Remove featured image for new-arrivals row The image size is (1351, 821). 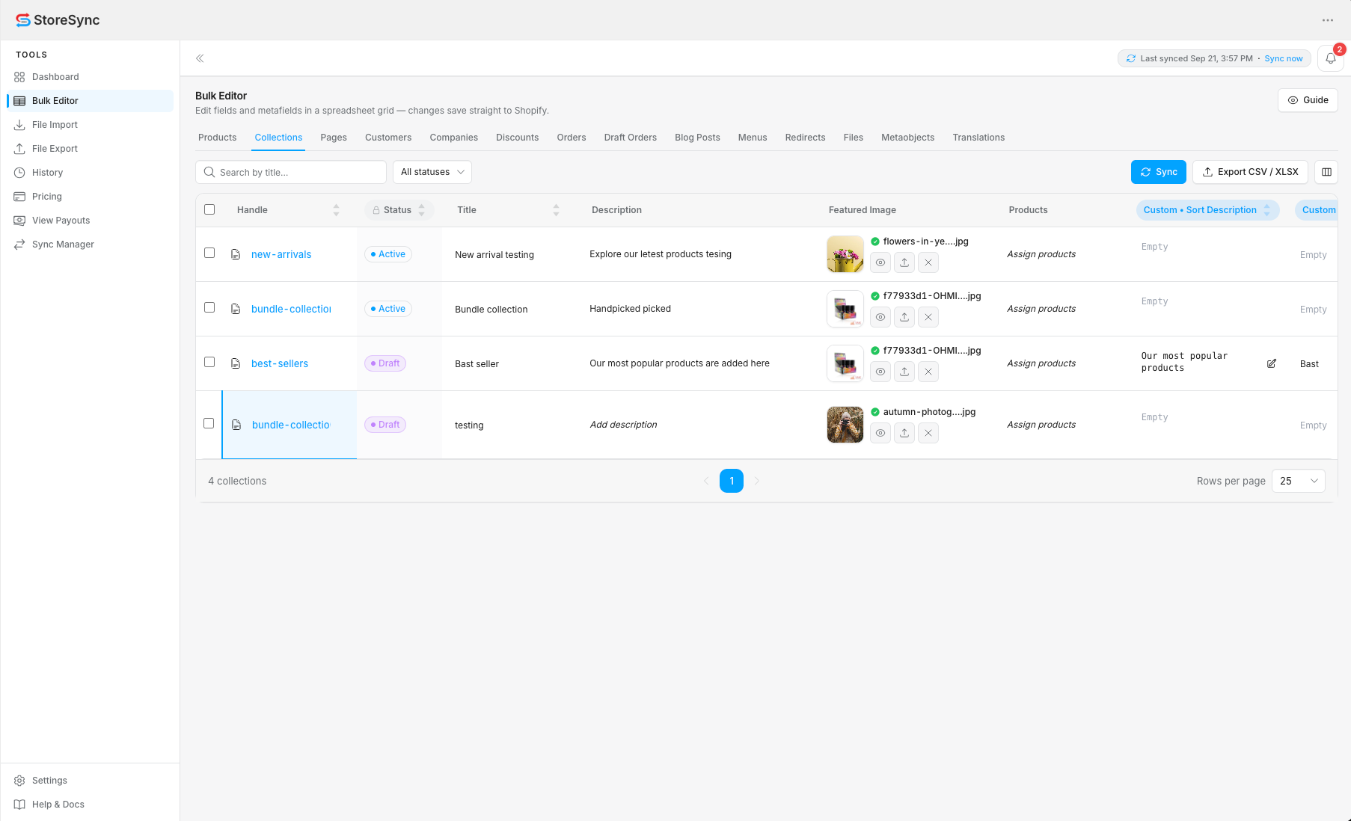928,262
